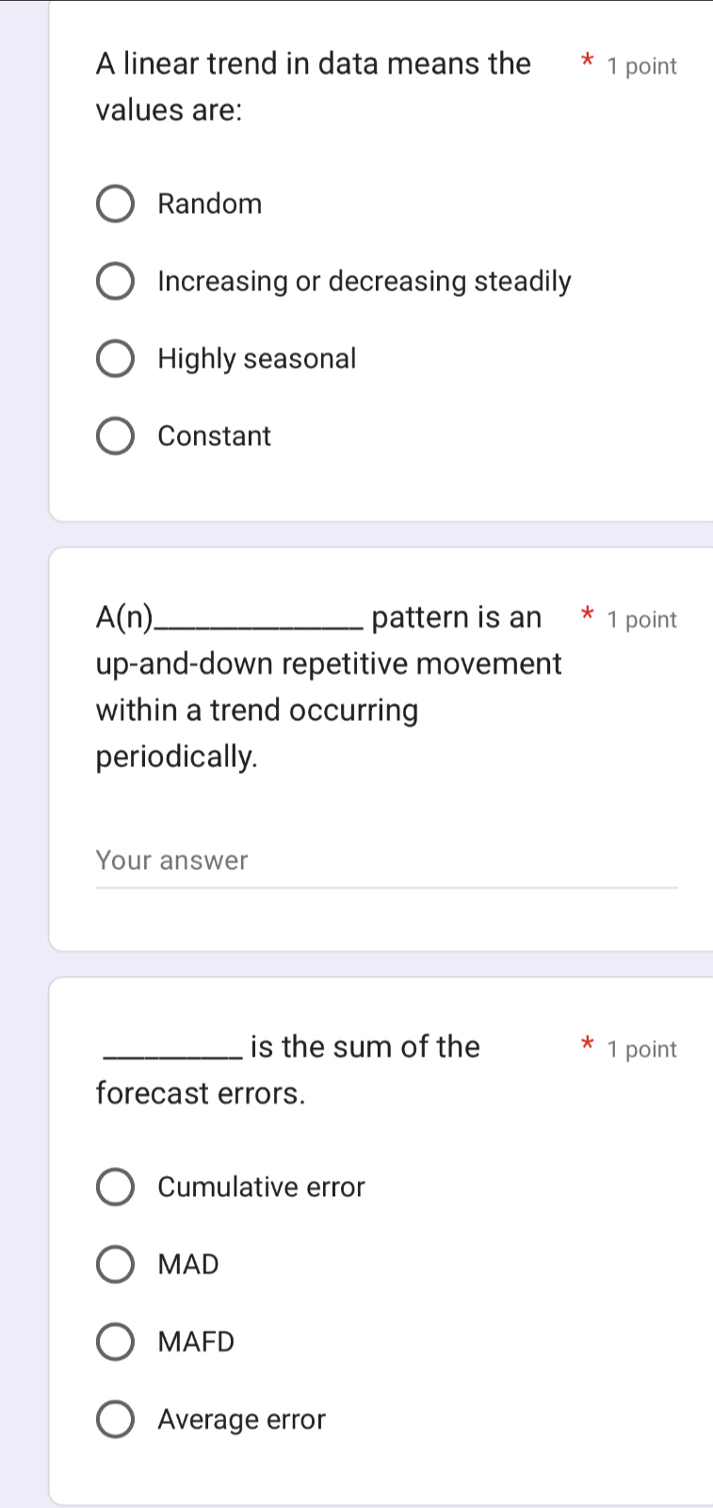This screenshot has width=713, height=1508.
Task: Click the 'A(n)___ pattern' question text
Action: point(328,664)
